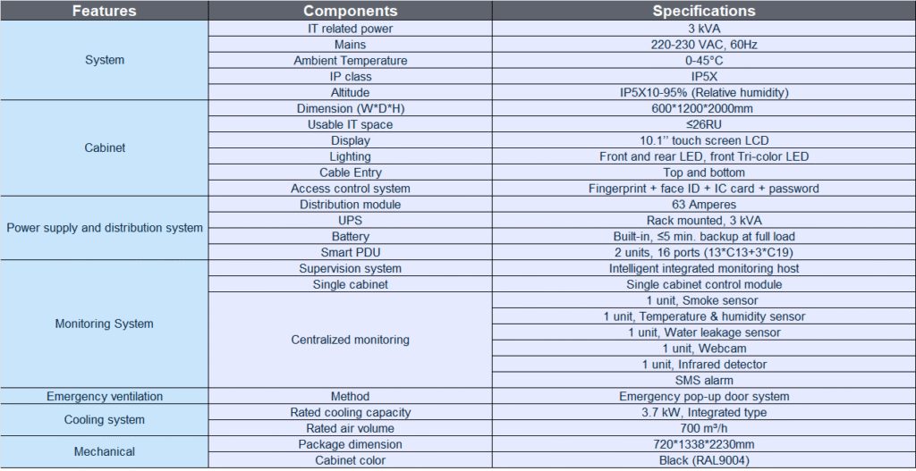The height and width of the screenshot is (471, 916).
Task: Click the Centralized monitoring cell
Action: click(350, 340)
